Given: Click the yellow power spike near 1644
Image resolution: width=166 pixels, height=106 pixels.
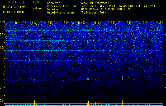Looking at the screenshot, I should 69,104.
